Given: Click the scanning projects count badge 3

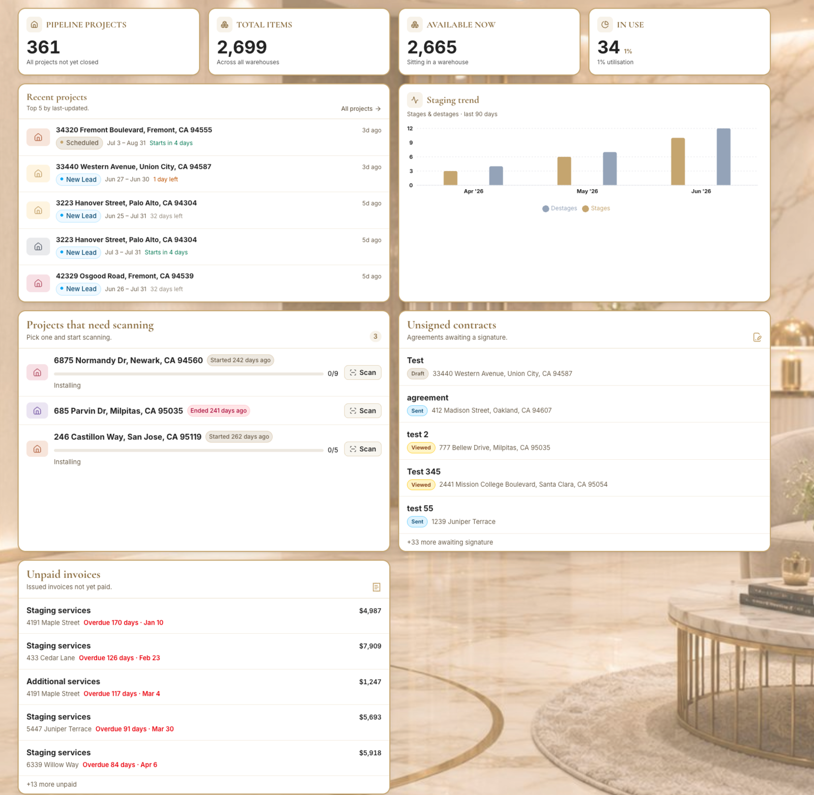Looking at the screenshot, I should point(375,336).
